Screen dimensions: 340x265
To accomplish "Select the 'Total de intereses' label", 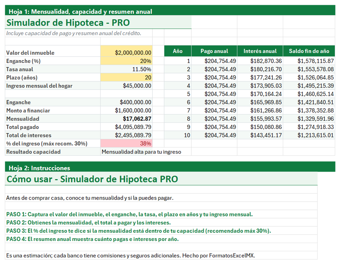I will (x=29, y=135).
